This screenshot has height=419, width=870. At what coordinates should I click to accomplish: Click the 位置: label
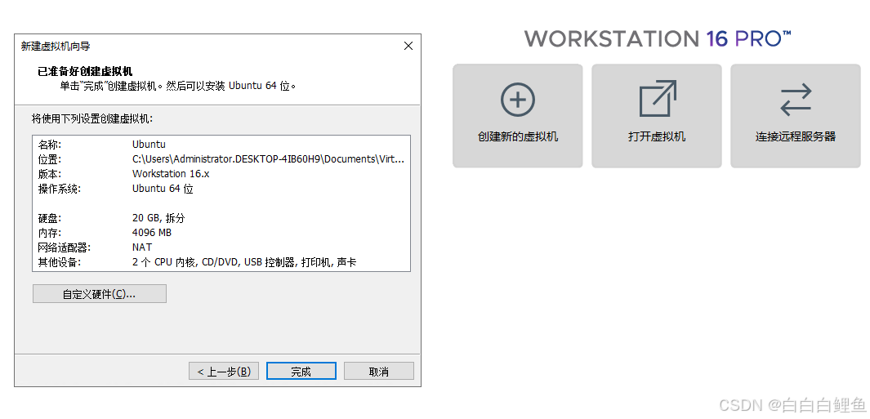[49, 159]
